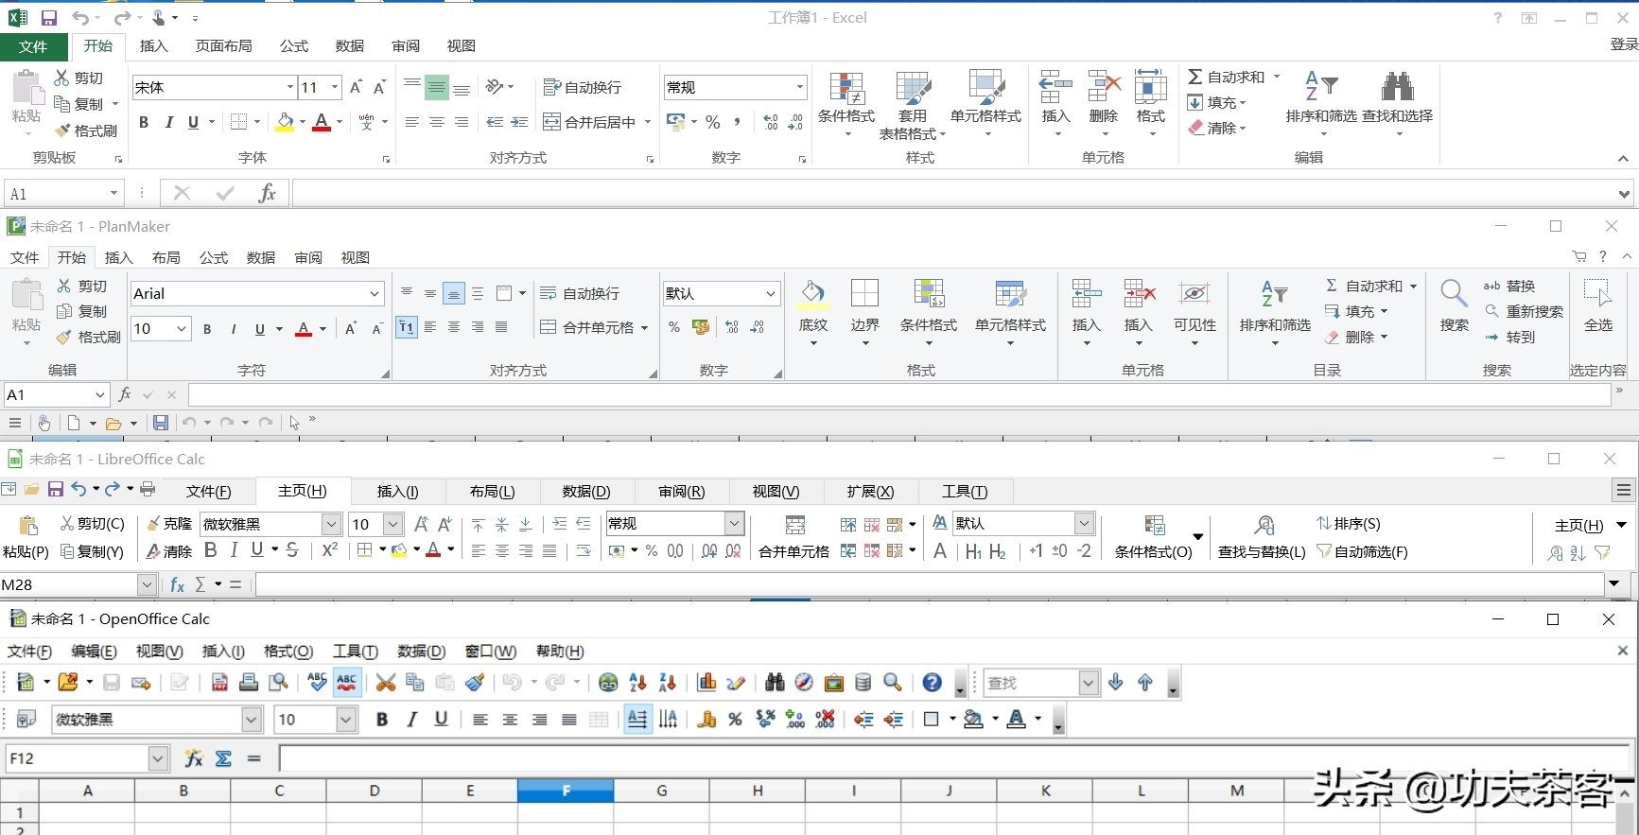
Task: Click OpenOffice Sum sigma icon
Action: click(x=223, y=758)
